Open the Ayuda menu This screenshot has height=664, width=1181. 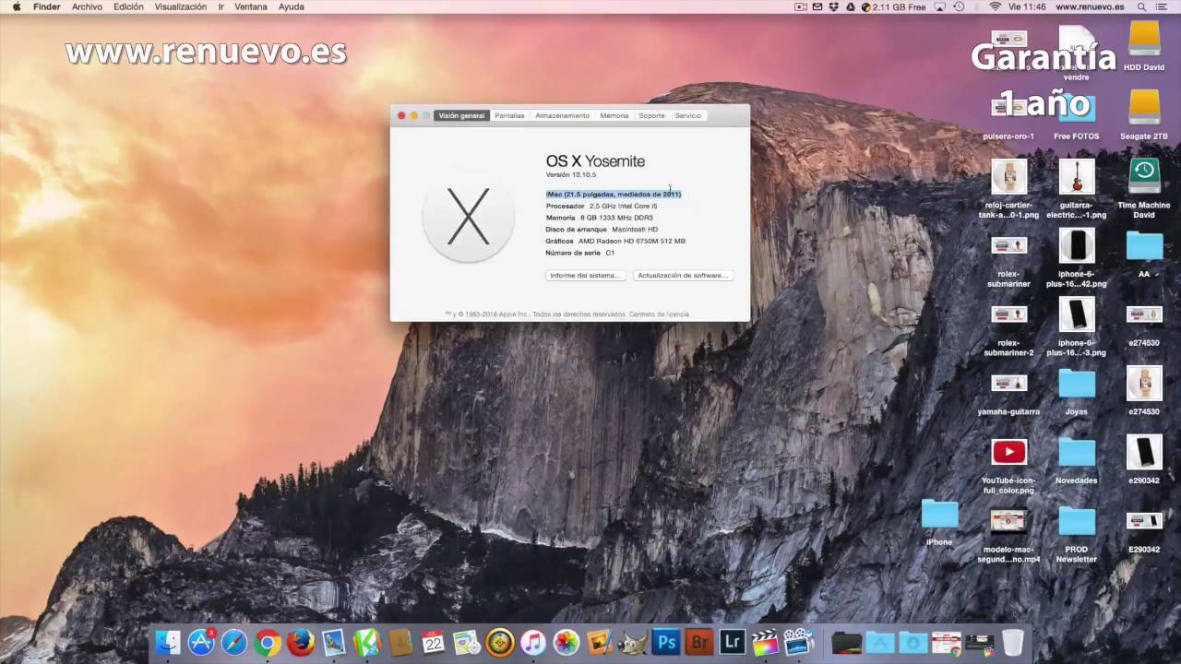pos(291,6)
